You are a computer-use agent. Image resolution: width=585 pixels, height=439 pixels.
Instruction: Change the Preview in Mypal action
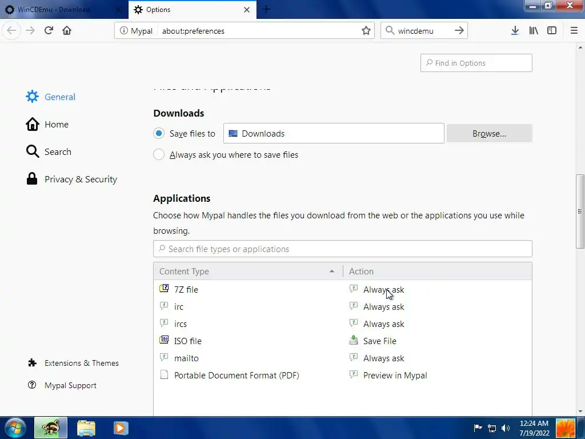click(x=395, y=376)
